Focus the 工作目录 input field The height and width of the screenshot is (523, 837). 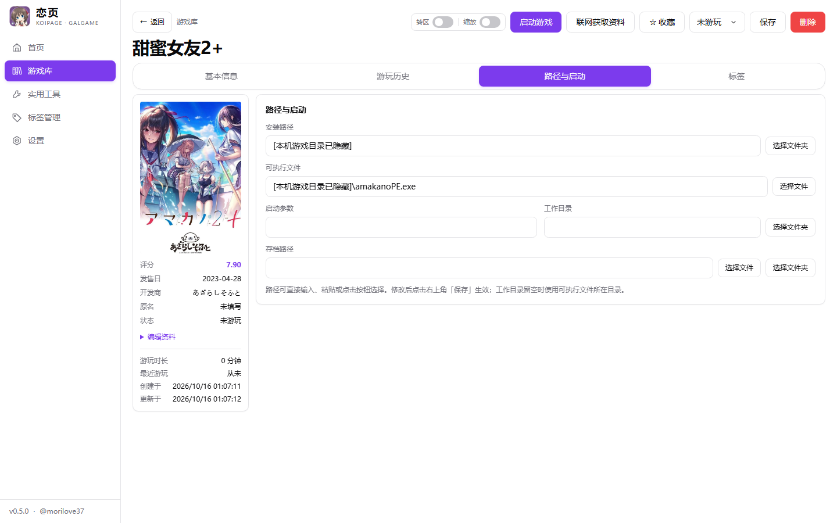pos(652,227)
